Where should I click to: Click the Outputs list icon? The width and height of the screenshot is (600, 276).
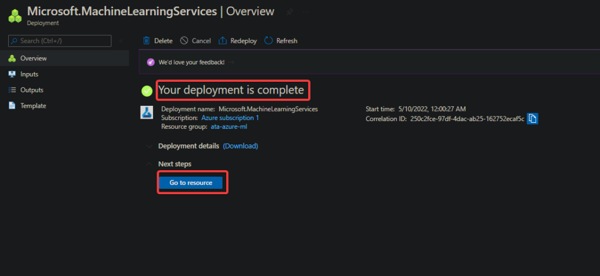pos(12,90)
